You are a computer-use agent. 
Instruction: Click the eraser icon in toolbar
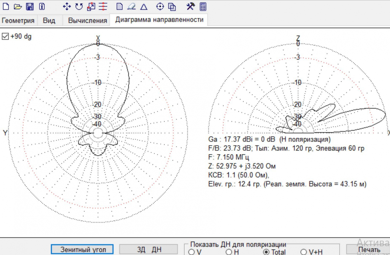132,6
